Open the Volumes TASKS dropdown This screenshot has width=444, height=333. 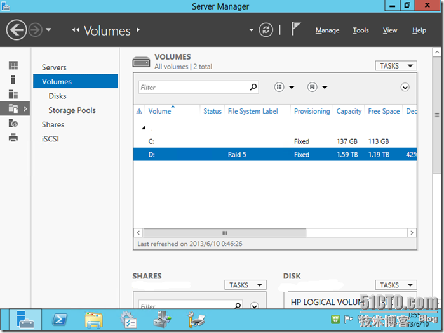(x=396, y=66)
